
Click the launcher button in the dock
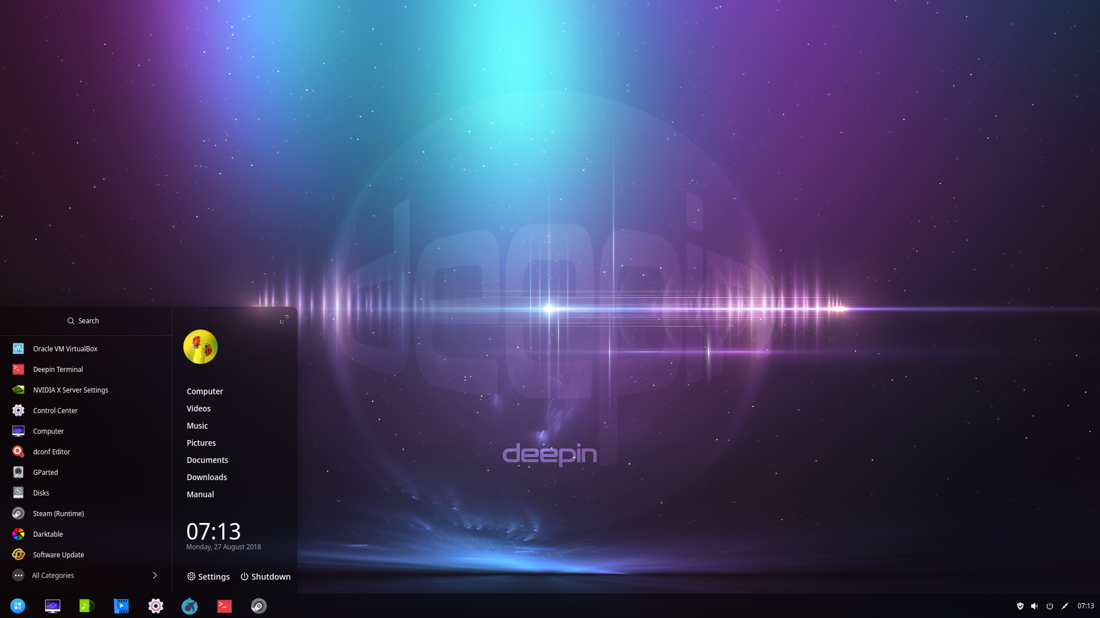pyautogui.click(x=18, y=606)
